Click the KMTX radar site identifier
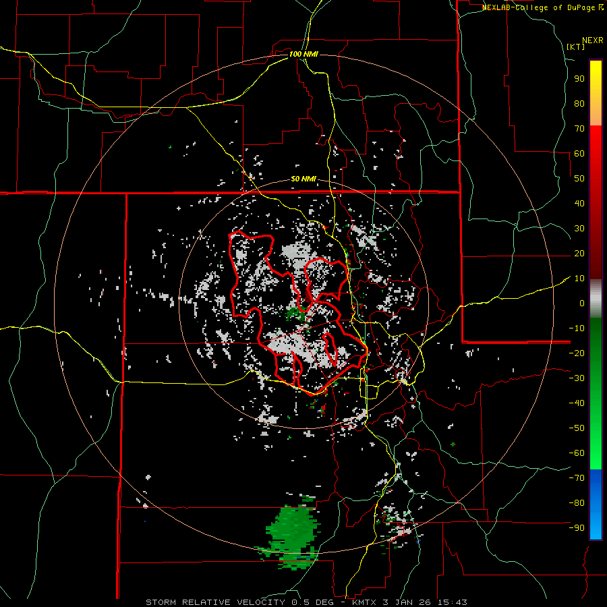Screen dimensions: 607x607 (x=365, y=602)
